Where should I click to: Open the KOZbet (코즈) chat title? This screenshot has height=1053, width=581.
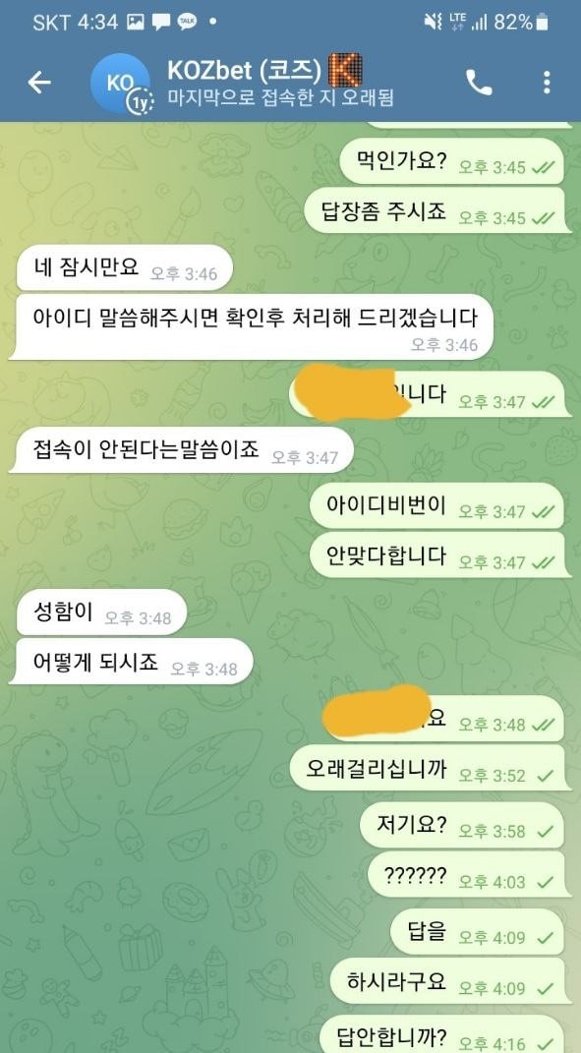[246, 71]
